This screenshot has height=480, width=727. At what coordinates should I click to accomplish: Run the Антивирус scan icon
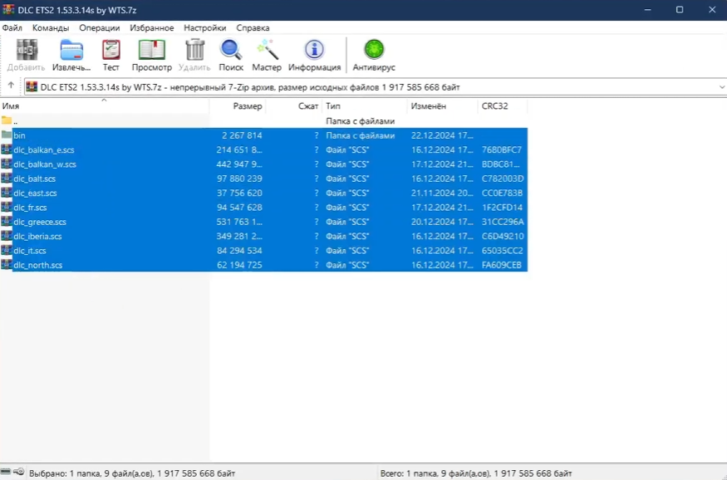pos(374,49)
